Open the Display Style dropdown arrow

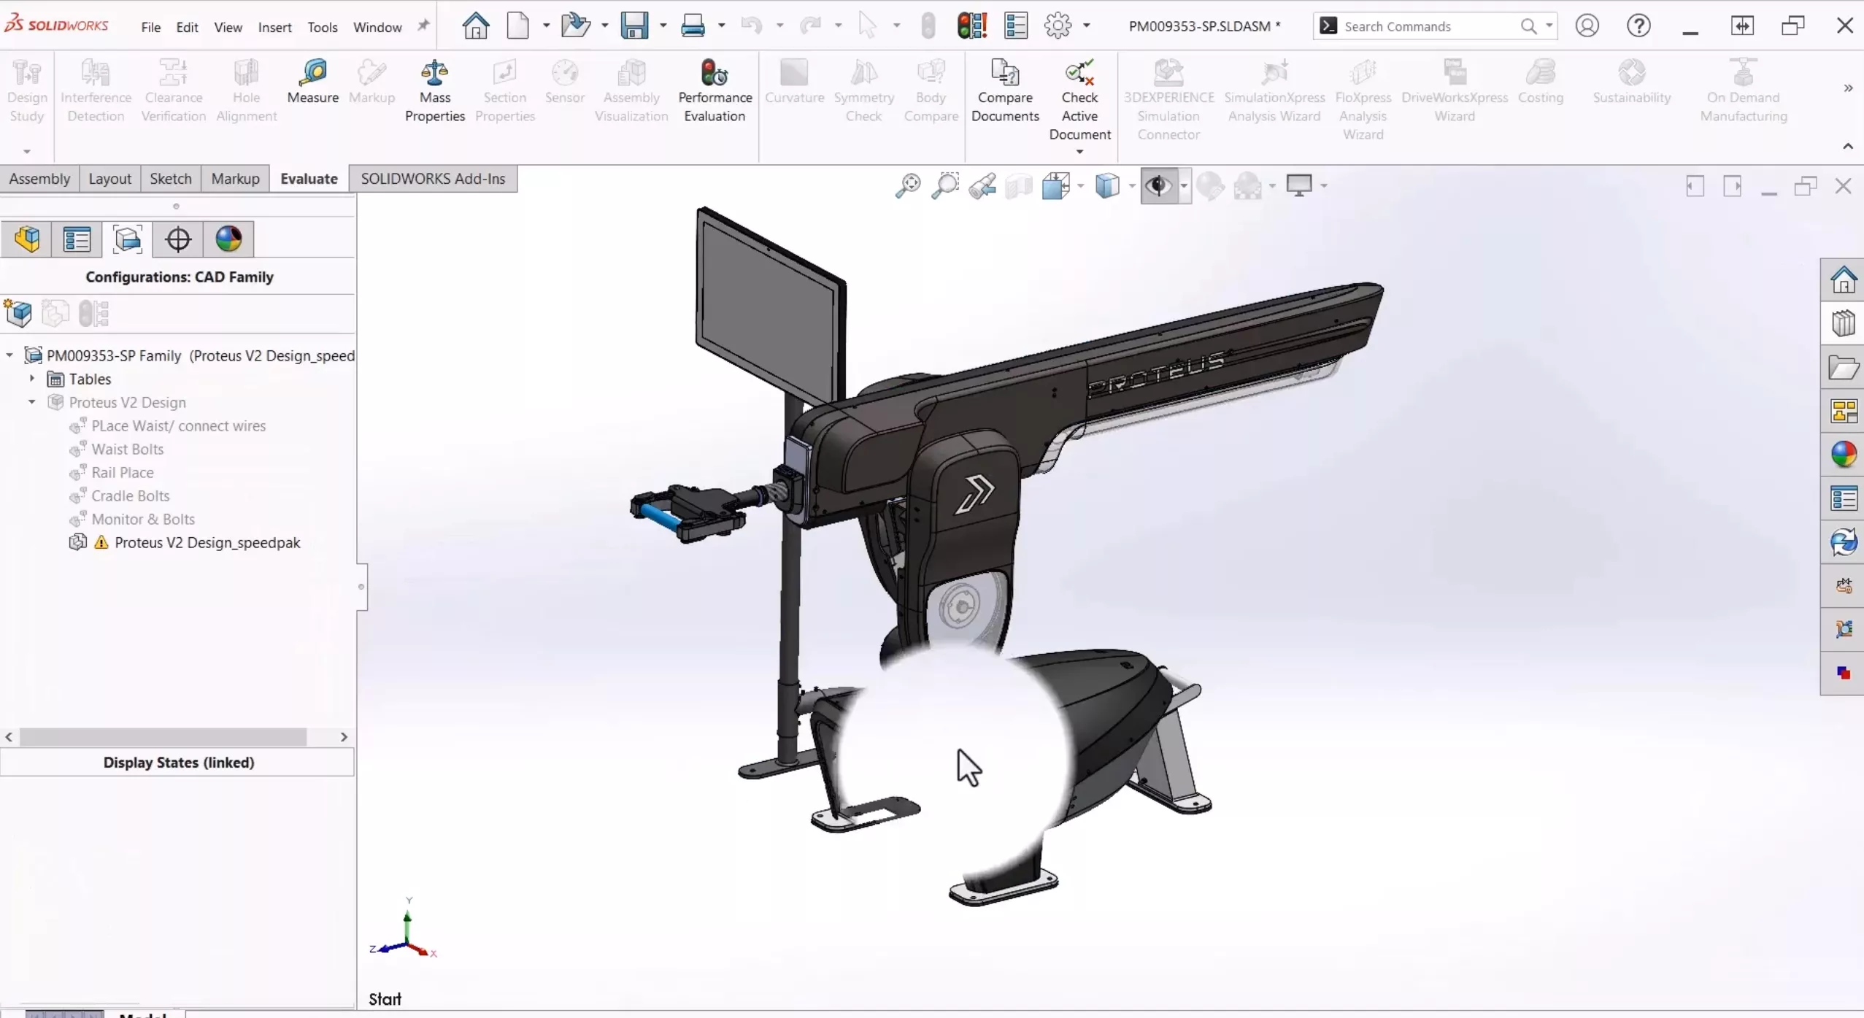[1132, 186]
